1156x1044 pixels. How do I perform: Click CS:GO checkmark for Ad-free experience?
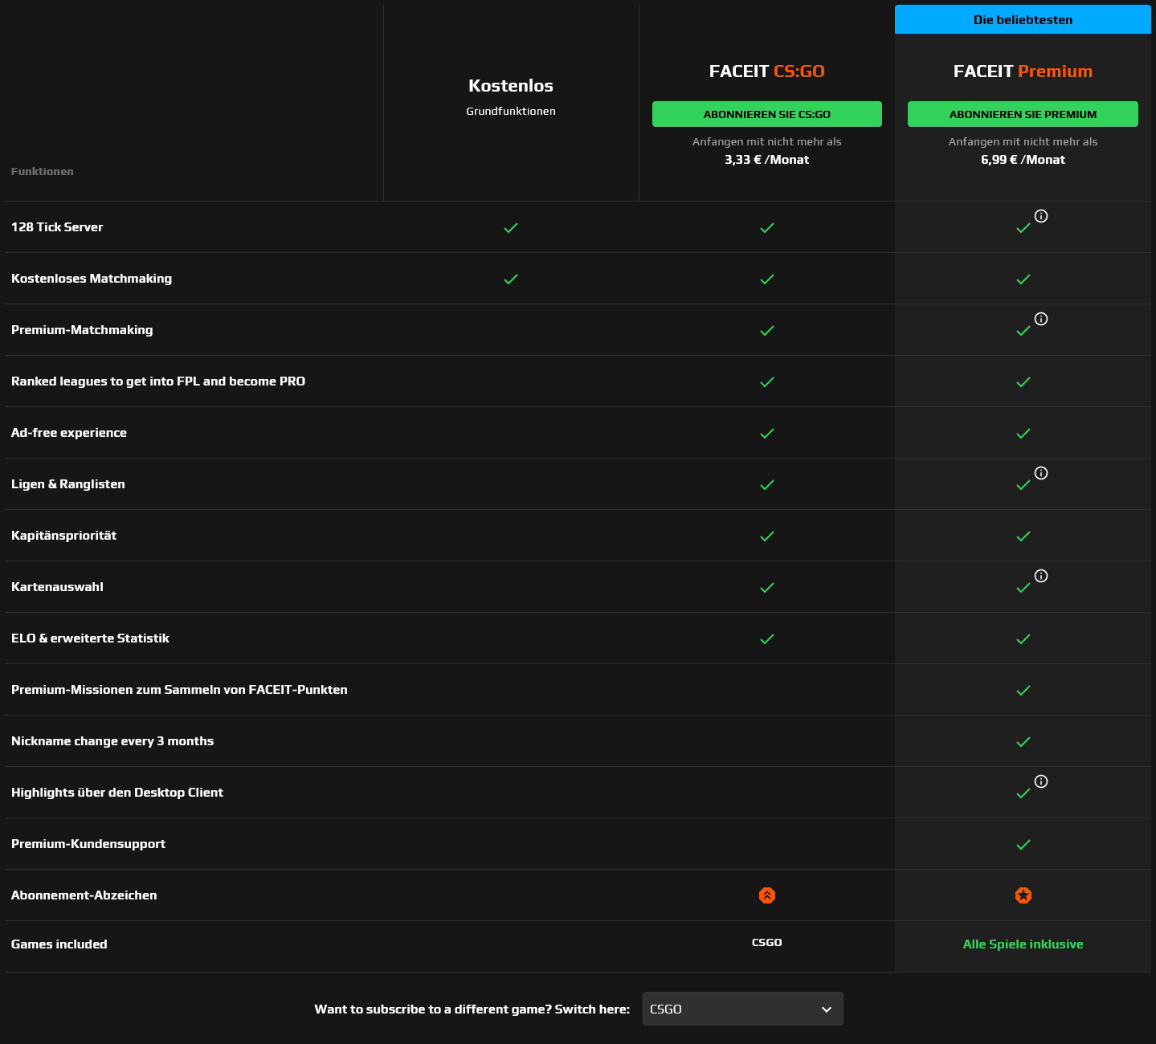pyautogui.click(x=767, y=434)
